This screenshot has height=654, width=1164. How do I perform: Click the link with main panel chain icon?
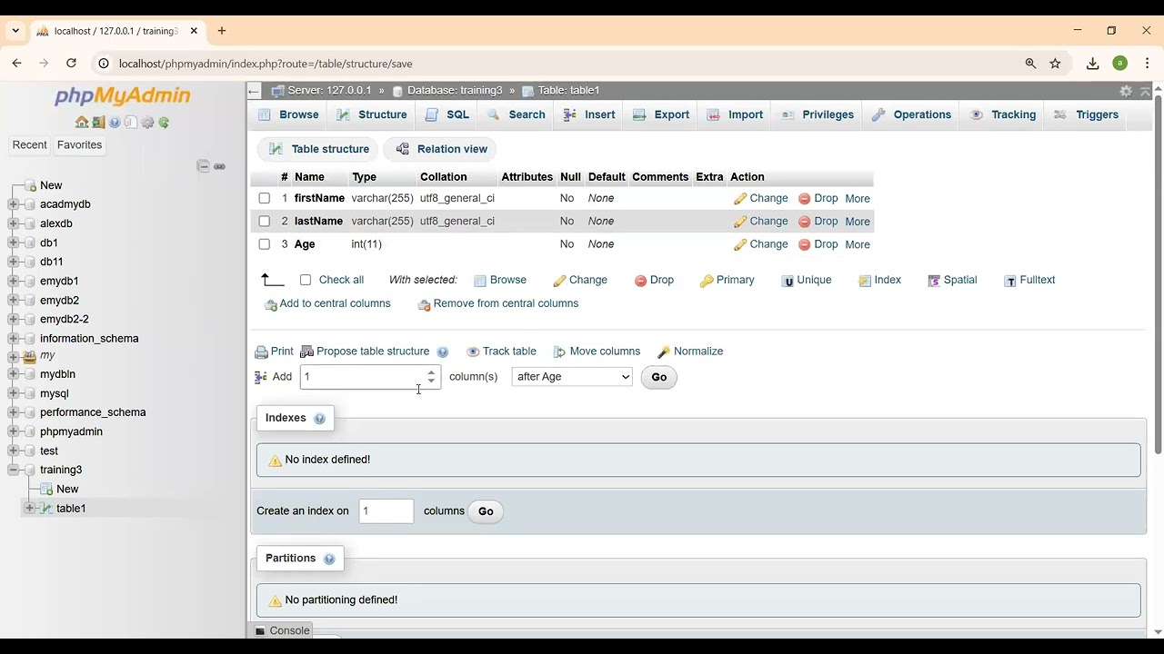[219, 166]
